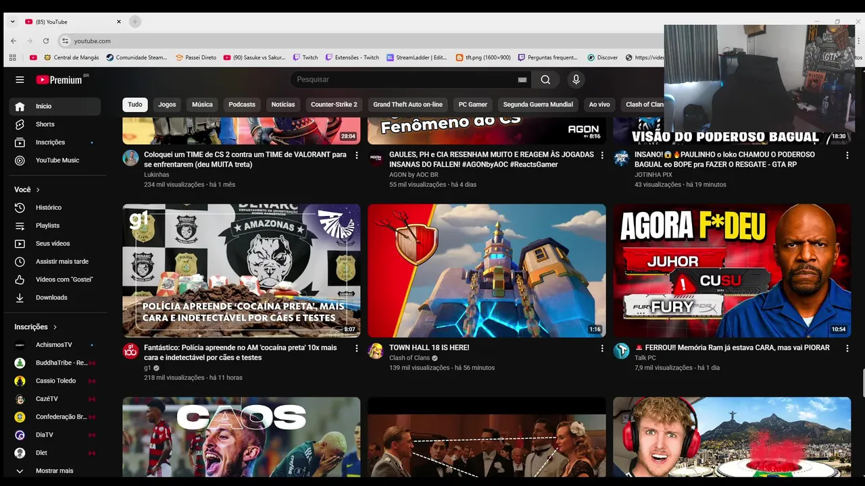Open options menu for Lukinhas CS 2 video
The image size is (865, 486).
coord(357,155)
